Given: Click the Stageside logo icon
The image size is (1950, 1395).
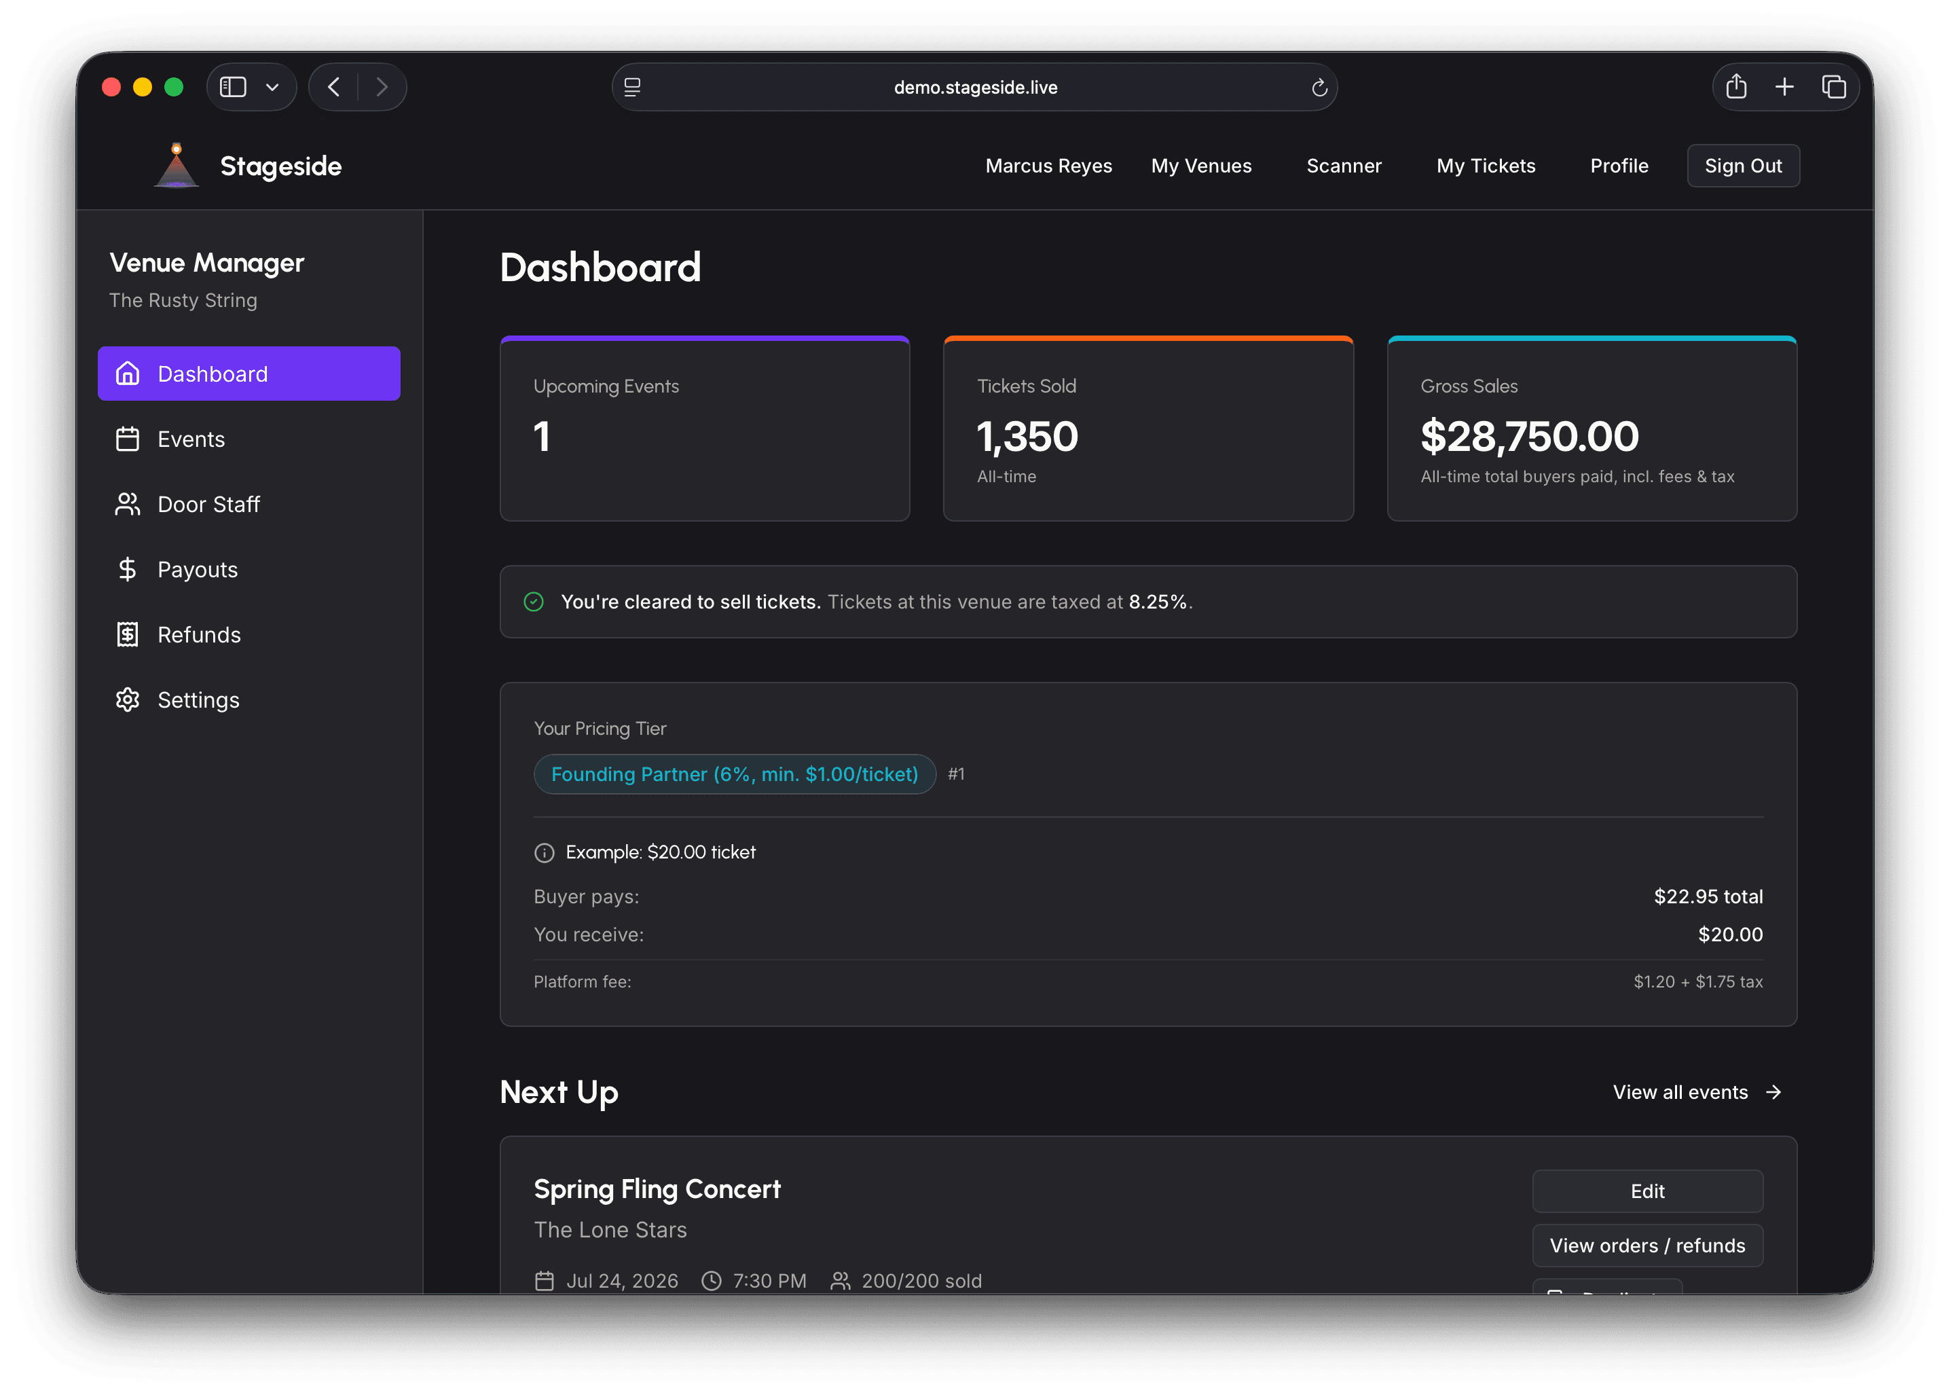Looking at the screenshot, I should 176,165.
